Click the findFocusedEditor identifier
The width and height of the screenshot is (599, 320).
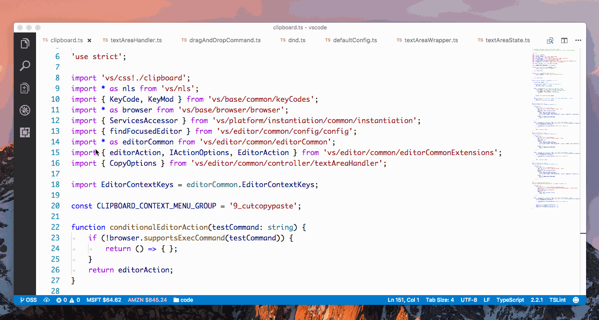(x=146, y=131)
